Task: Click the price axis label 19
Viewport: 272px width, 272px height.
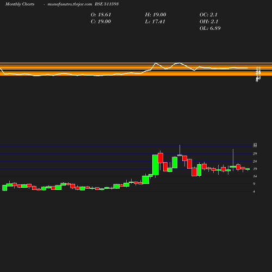Action: tap(255, 169)
